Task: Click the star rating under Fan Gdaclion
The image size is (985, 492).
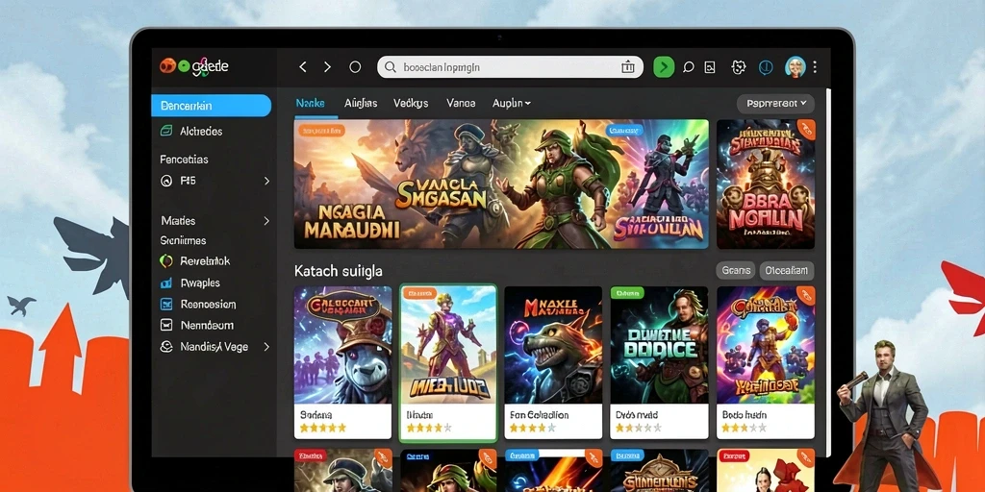Action: (532, 428)
